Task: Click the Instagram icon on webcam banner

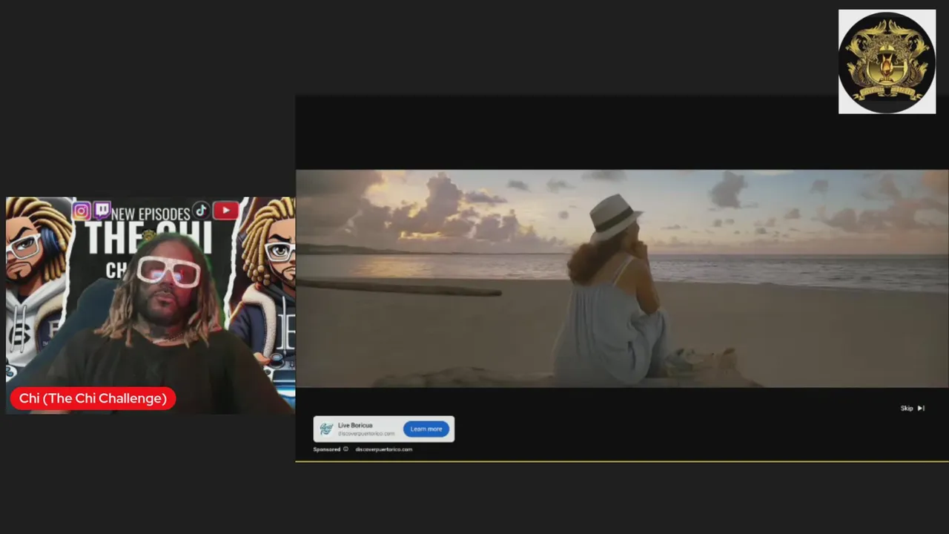Action: pyautogui.click(x=82, y=211)
